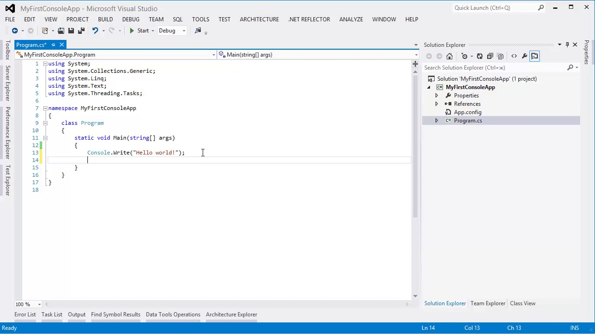Switch to the Class View tab

522,303
